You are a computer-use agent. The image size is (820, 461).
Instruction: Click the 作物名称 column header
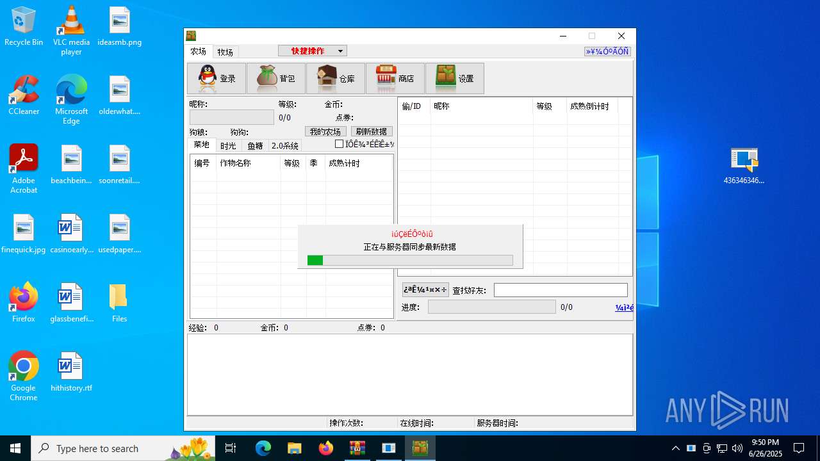(249, 163)
